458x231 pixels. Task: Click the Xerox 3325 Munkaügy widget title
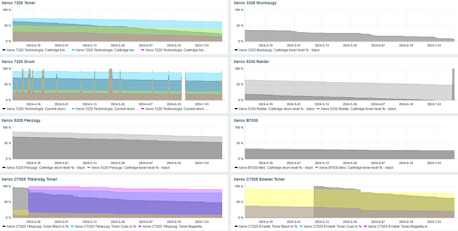(x=255, y=3)
